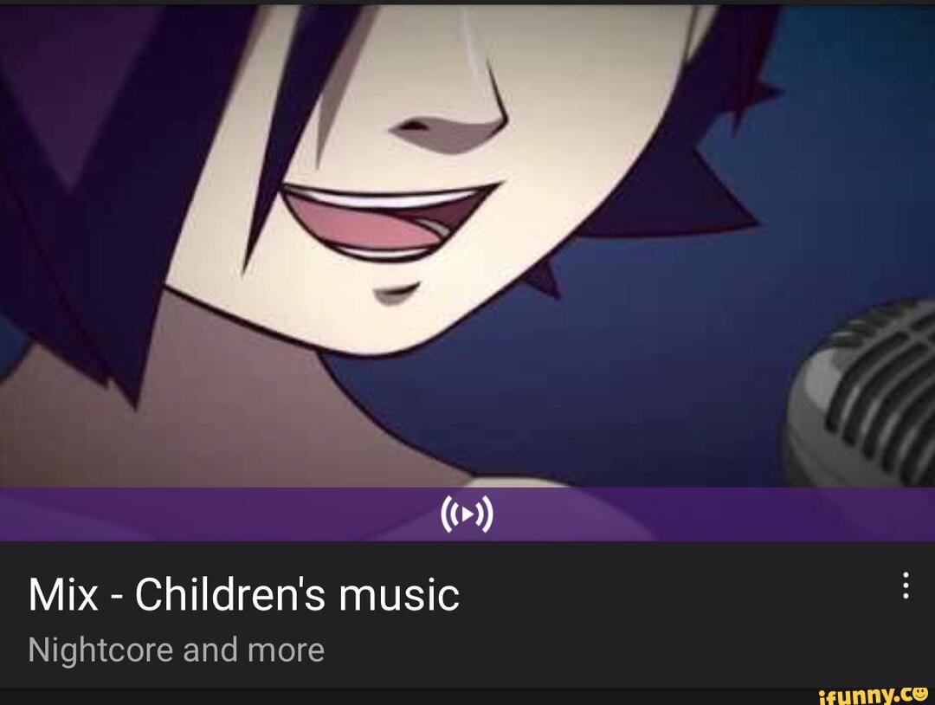935x705 pixels.
Task: Click the Nightcore and more subtitle
Action: (177, 650)
